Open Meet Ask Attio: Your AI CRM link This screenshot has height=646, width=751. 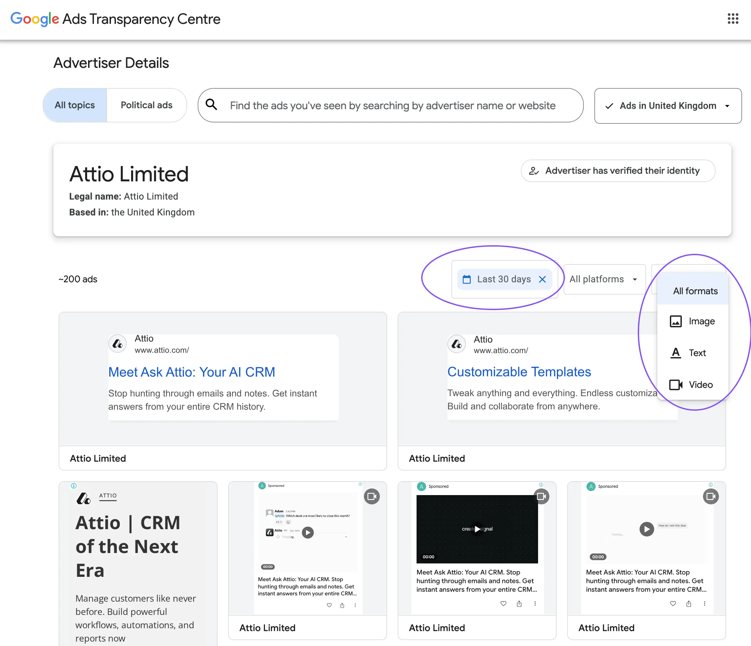pos(191,372)
